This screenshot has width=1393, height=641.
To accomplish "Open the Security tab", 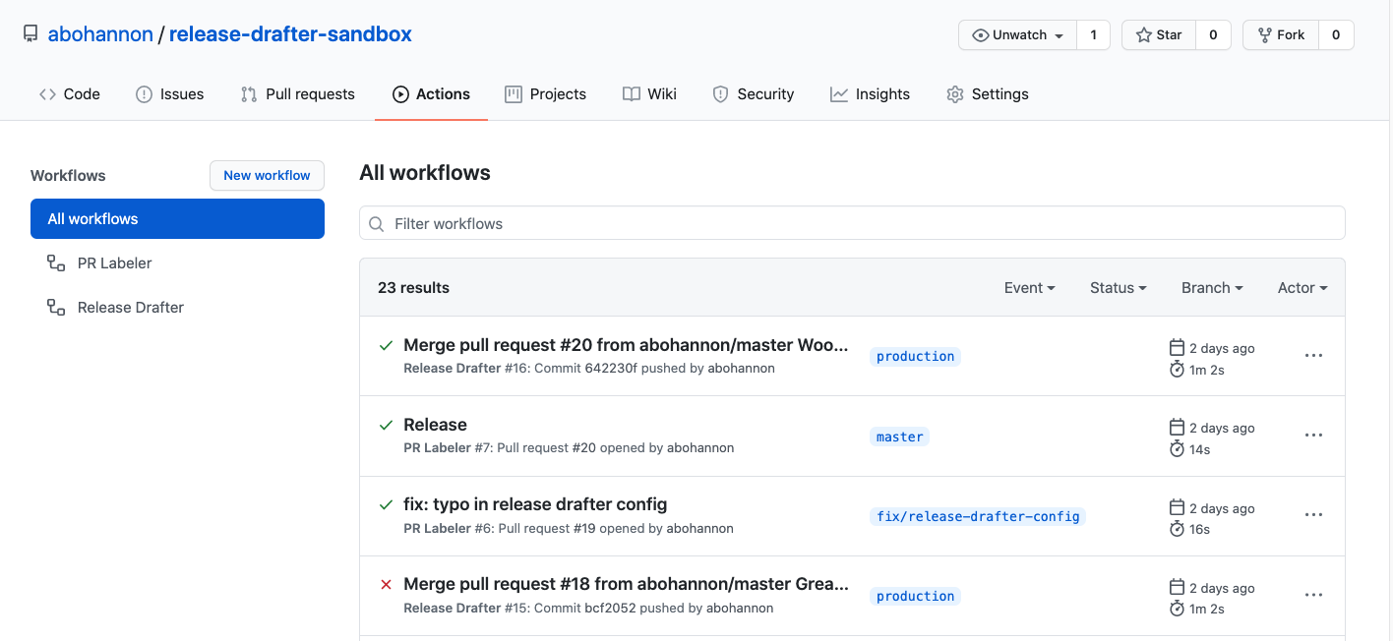I will pyautogui.click(x=753, y=94).
